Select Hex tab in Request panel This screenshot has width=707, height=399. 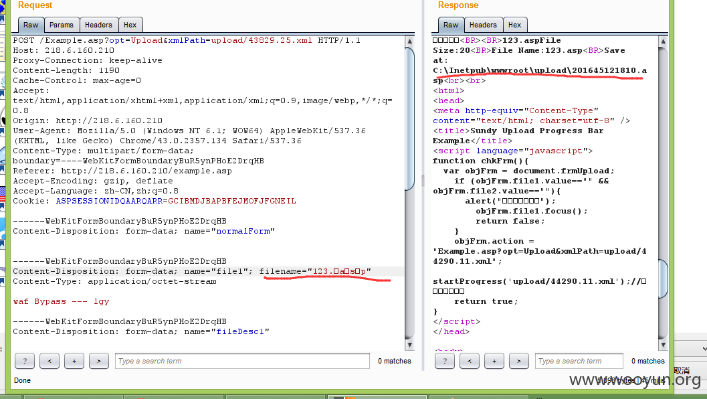tap(130, 25)
